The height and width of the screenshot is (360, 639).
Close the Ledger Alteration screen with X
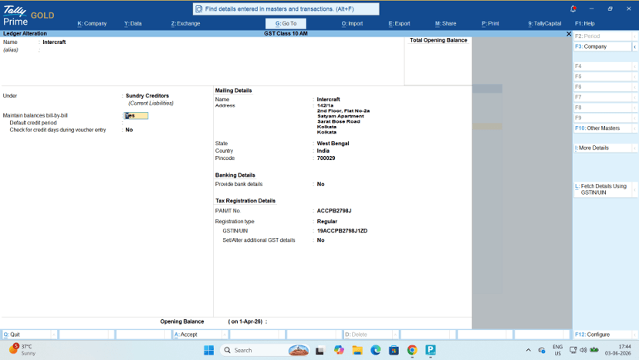pos(569,34)
